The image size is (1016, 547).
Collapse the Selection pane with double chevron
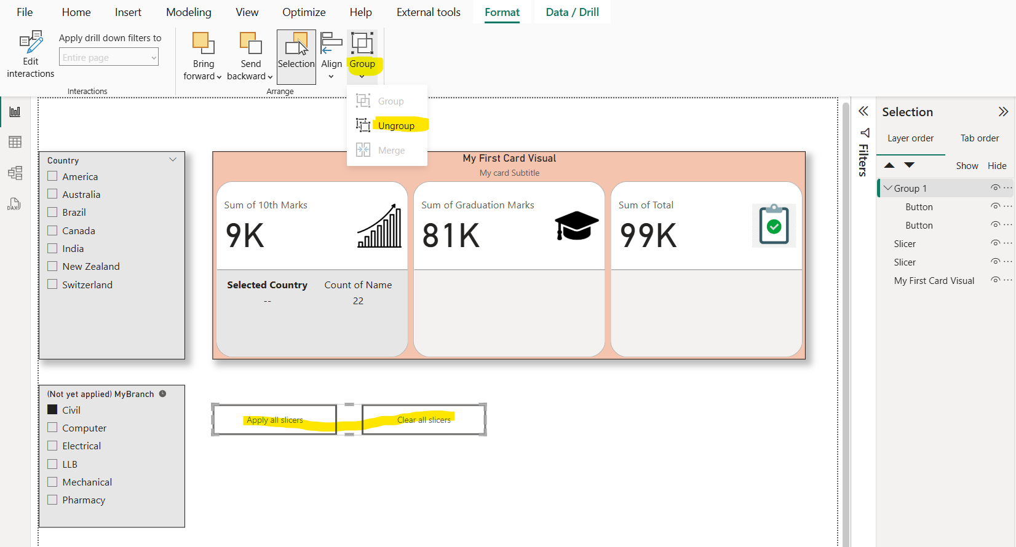click(1003, 112)
